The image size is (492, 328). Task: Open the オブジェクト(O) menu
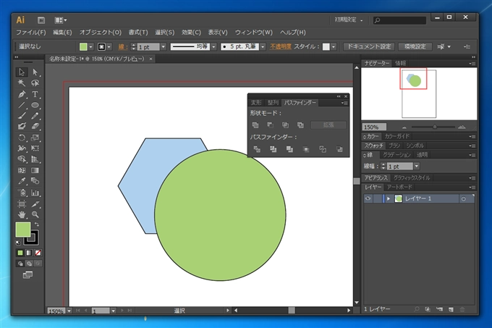[x=100, y=33]
